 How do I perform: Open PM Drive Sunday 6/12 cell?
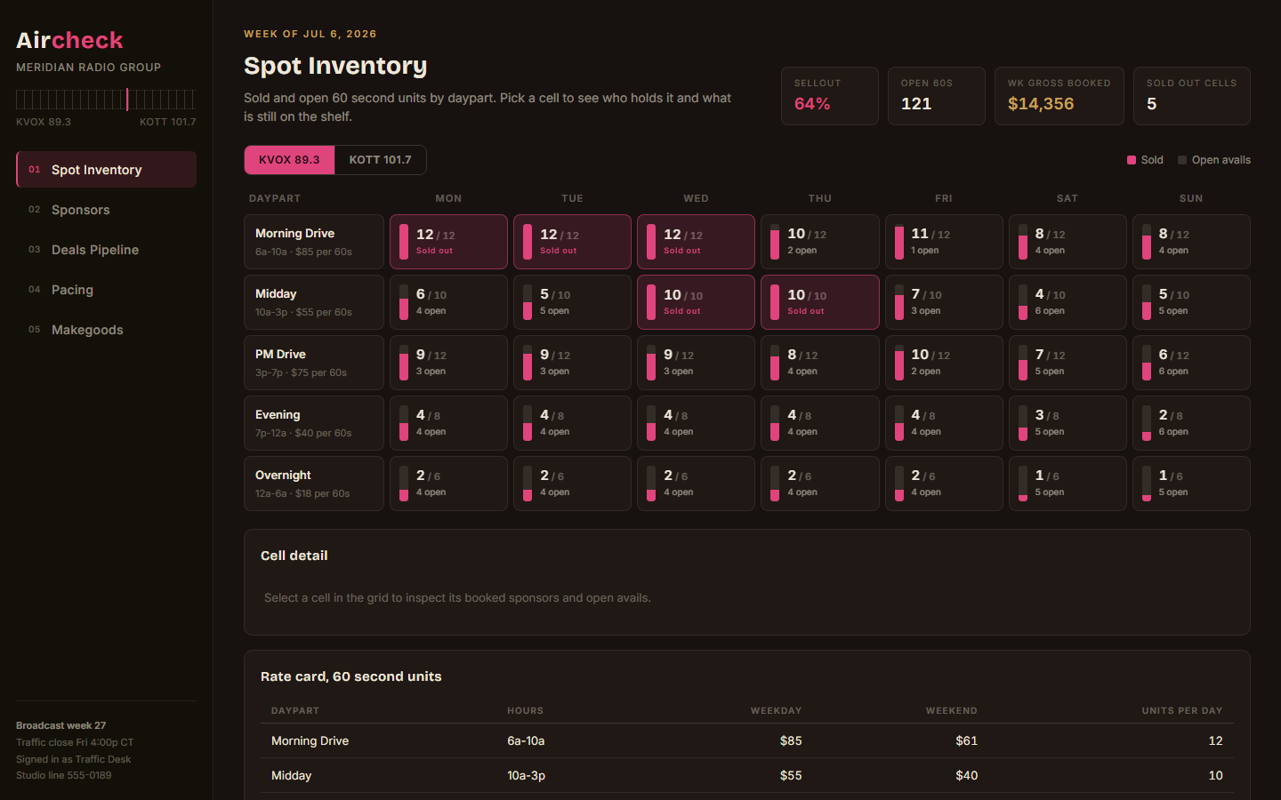click(1191, 363)
